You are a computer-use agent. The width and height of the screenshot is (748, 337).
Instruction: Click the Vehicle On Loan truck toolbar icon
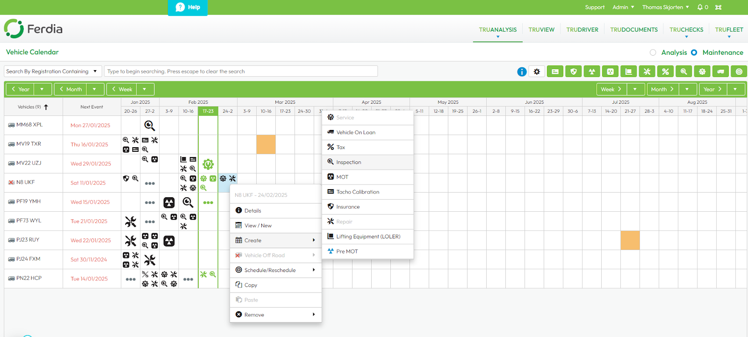(x=720, y=72)
